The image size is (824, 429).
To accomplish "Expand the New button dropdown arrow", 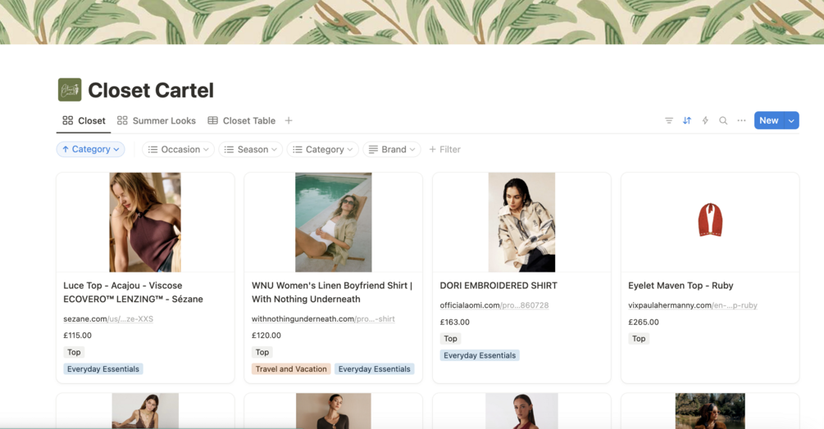I will pos(791,120).
